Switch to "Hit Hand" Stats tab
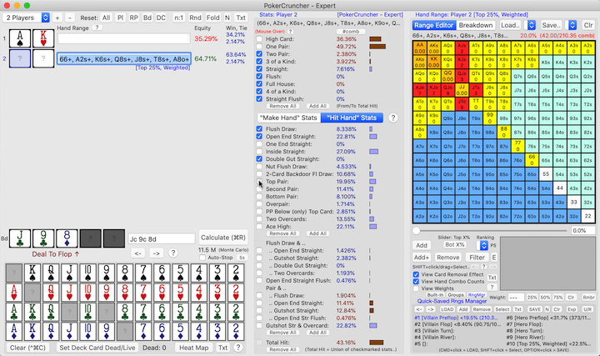Image resolution: width=600 pixels, height=356 pixels. tap(352, 118)
